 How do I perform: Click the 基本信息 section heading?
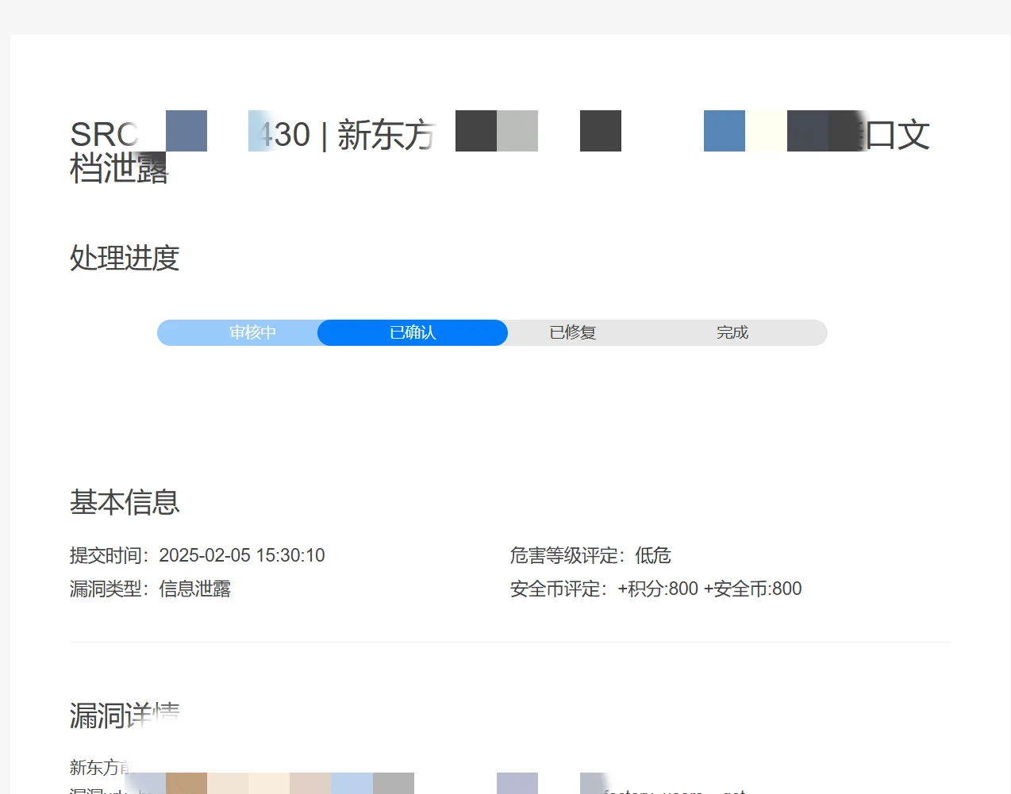tap(124, 503)
